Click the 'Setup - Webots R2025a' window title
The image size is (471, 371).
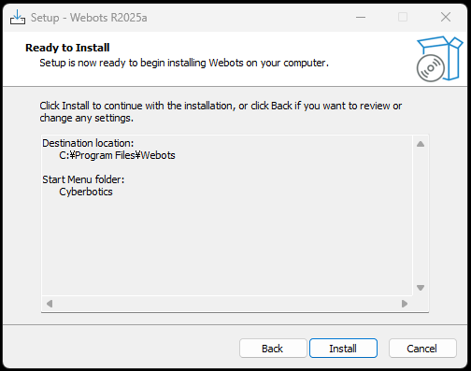[89, 18]
